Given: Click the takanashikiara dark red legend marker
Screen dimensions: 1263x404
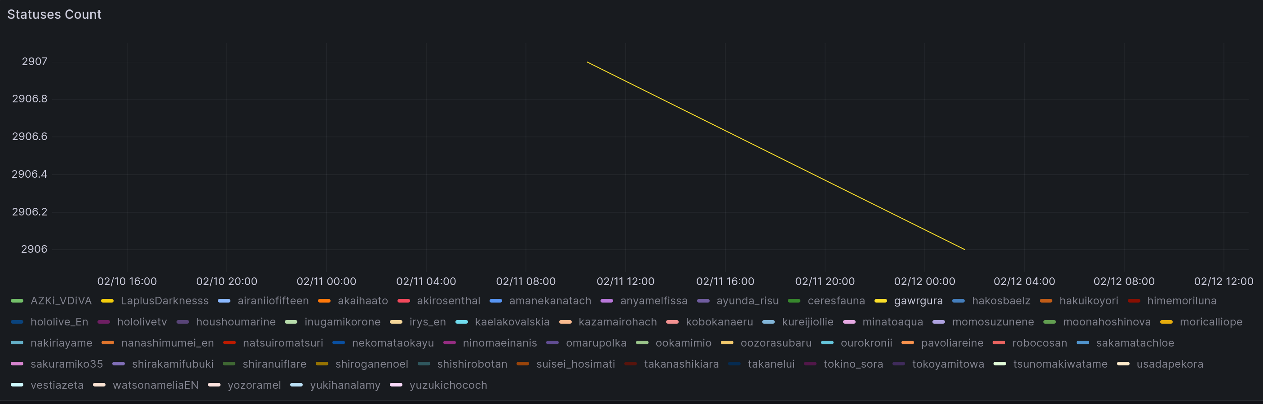Looking at the screenshot, I should pyautogui.click(x=631, y=364).
